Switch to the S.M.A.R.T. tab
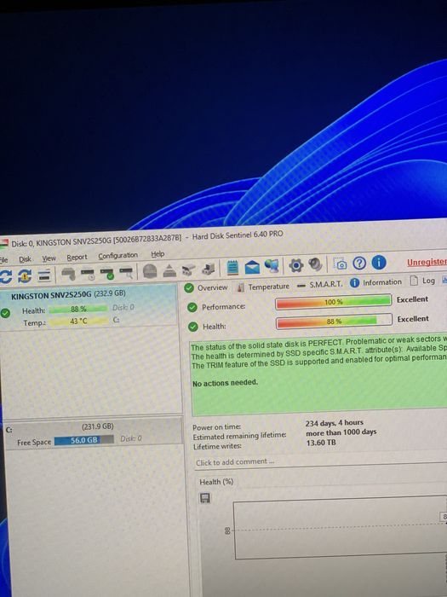 pos(320,284)
